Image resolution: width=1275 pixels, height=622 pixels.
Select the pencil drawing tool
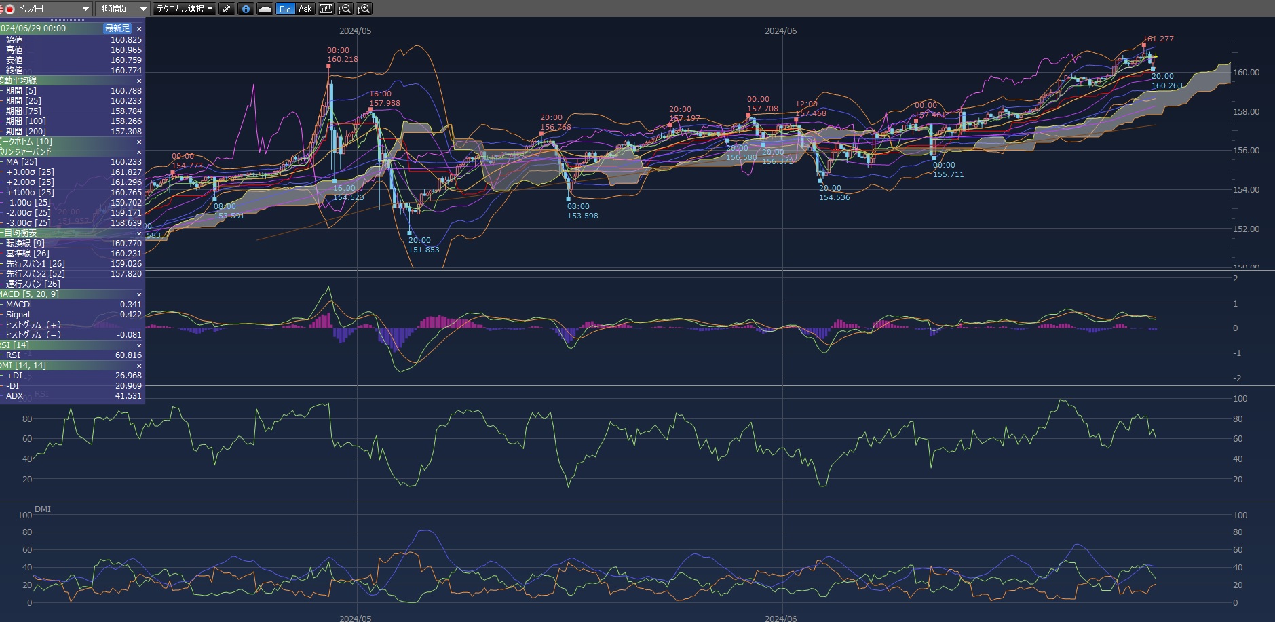tap(227, 9)
